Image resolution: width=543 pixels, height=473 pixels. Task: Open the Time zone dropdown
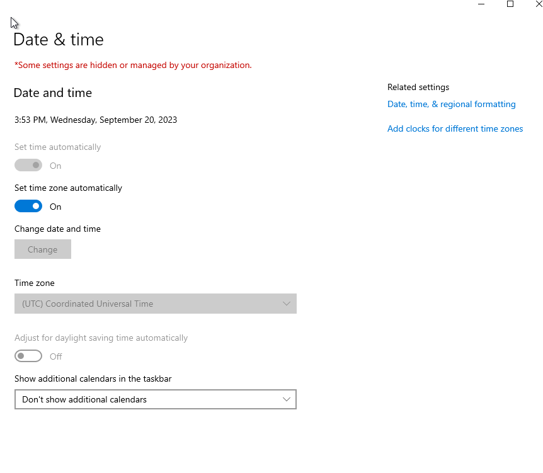point(155,304)
